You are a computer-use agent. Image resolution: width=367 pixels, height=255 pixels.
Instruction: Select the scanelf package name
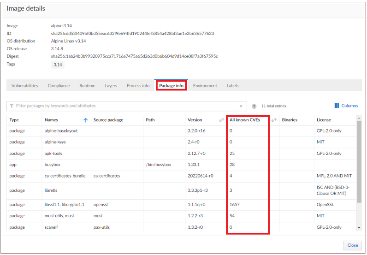pos(51,227)
